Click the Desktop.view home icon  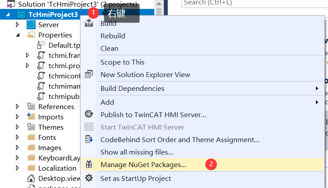(x=31, y=178)
